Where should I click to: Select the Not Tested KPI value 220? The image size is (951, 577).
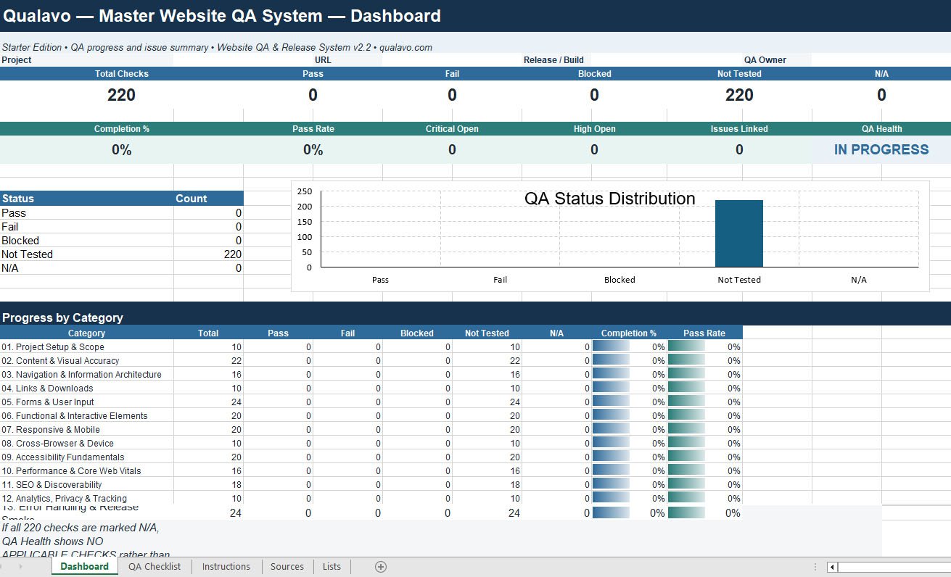739,95
